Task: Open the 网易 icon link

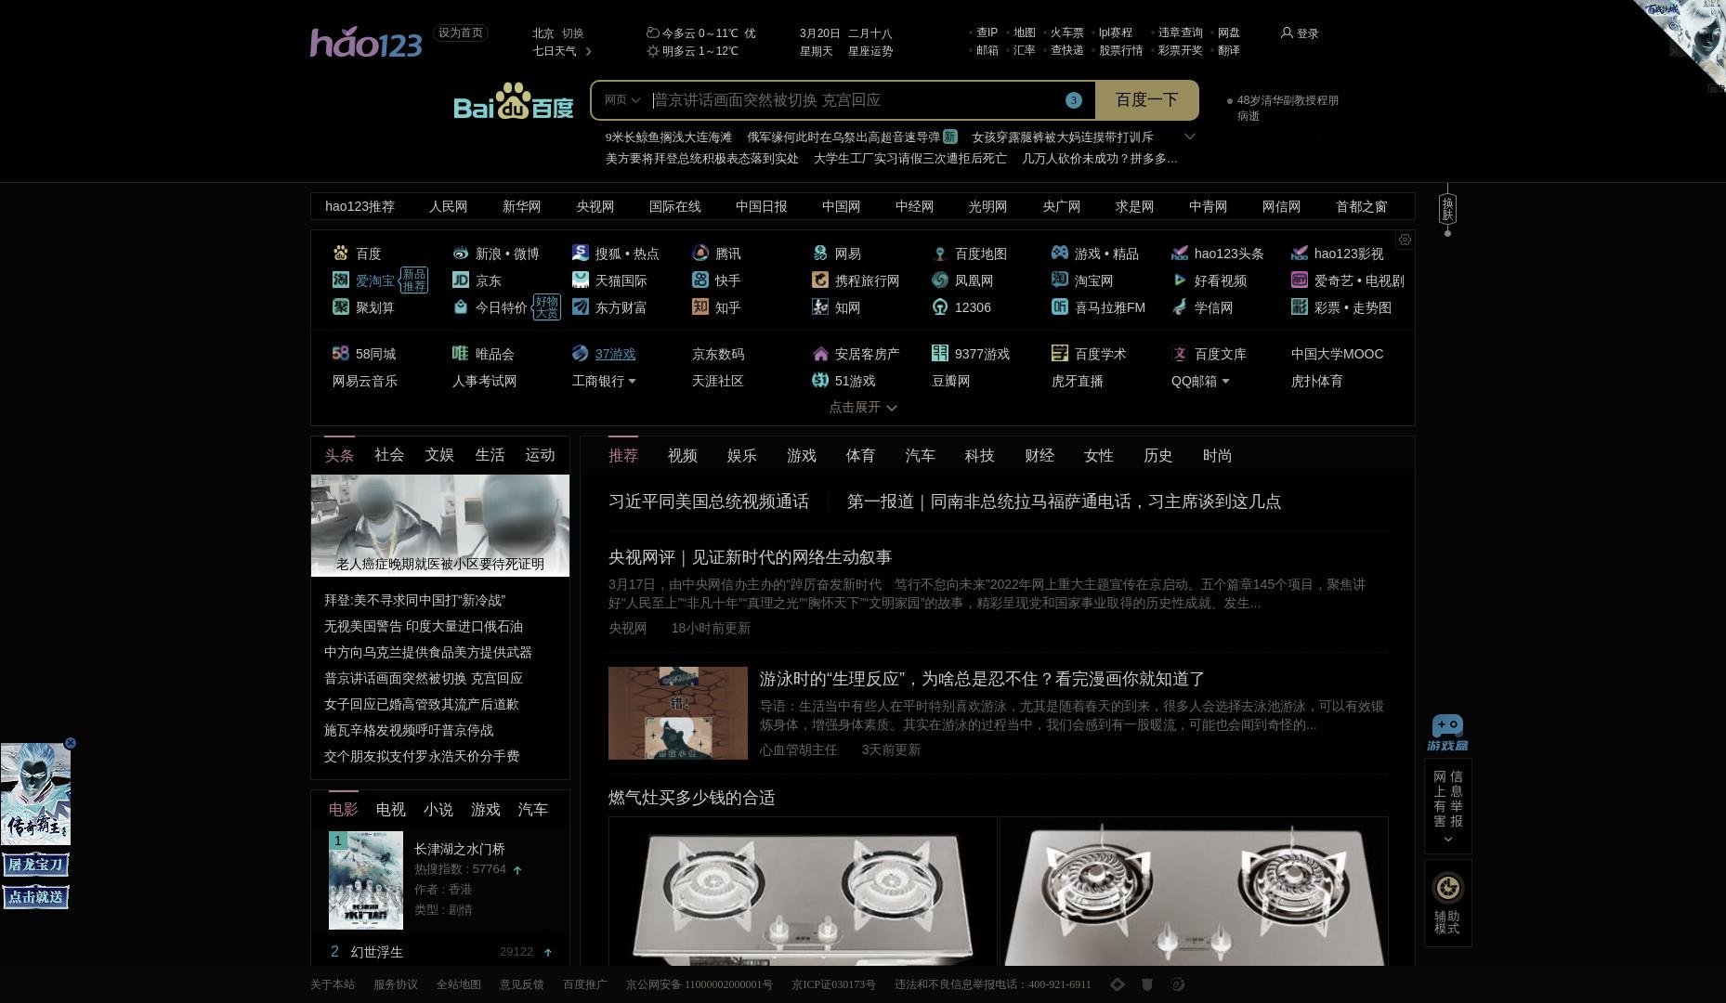Action: pyautogui.click(x=820, y=253)
